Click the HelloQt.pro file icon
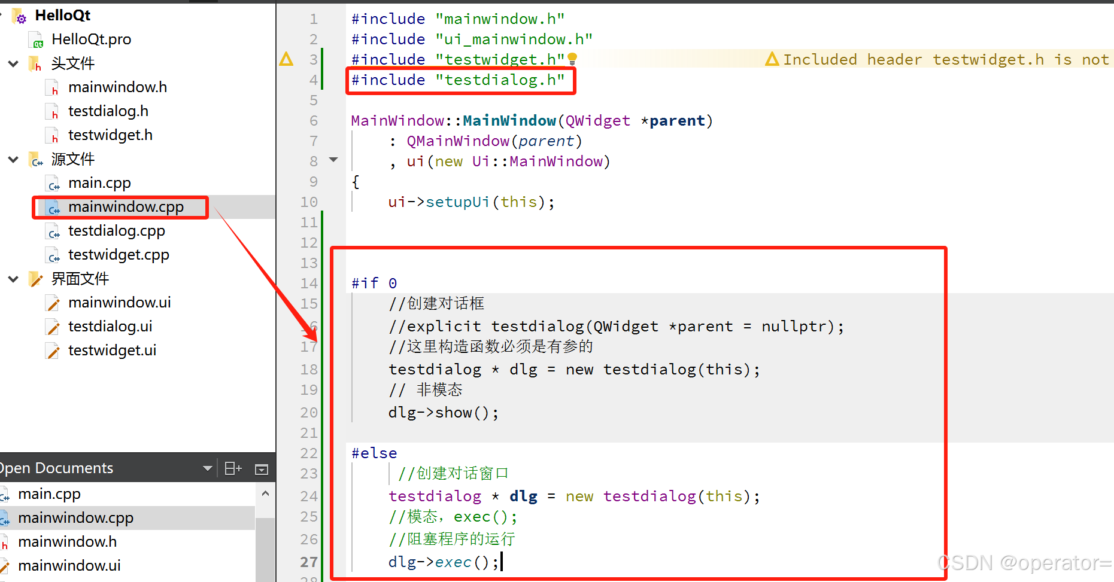 36,40
